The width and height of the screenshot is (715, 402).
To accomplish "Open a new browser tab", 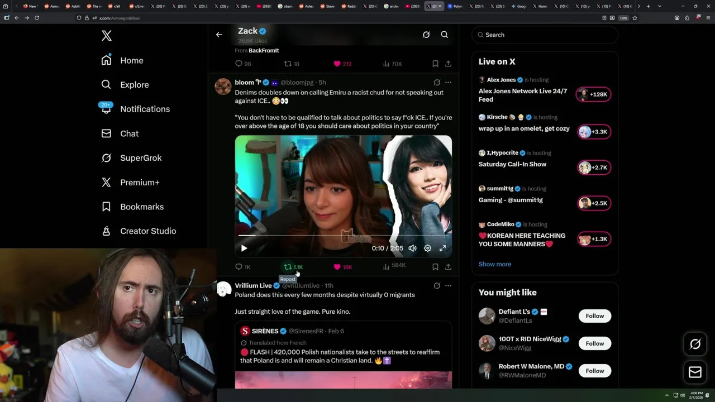I will coord(648,6).
